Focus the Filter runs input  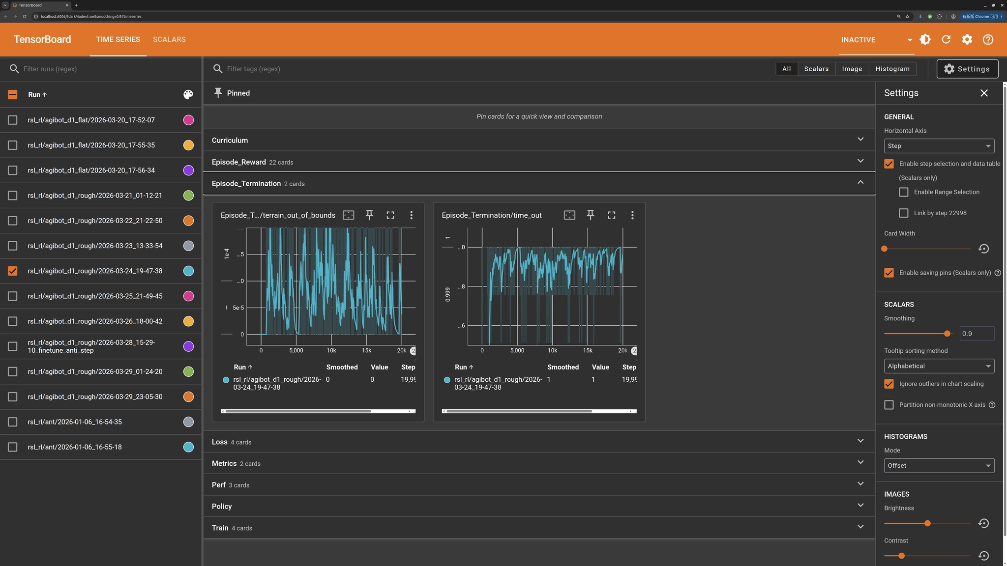pos(108,69)
